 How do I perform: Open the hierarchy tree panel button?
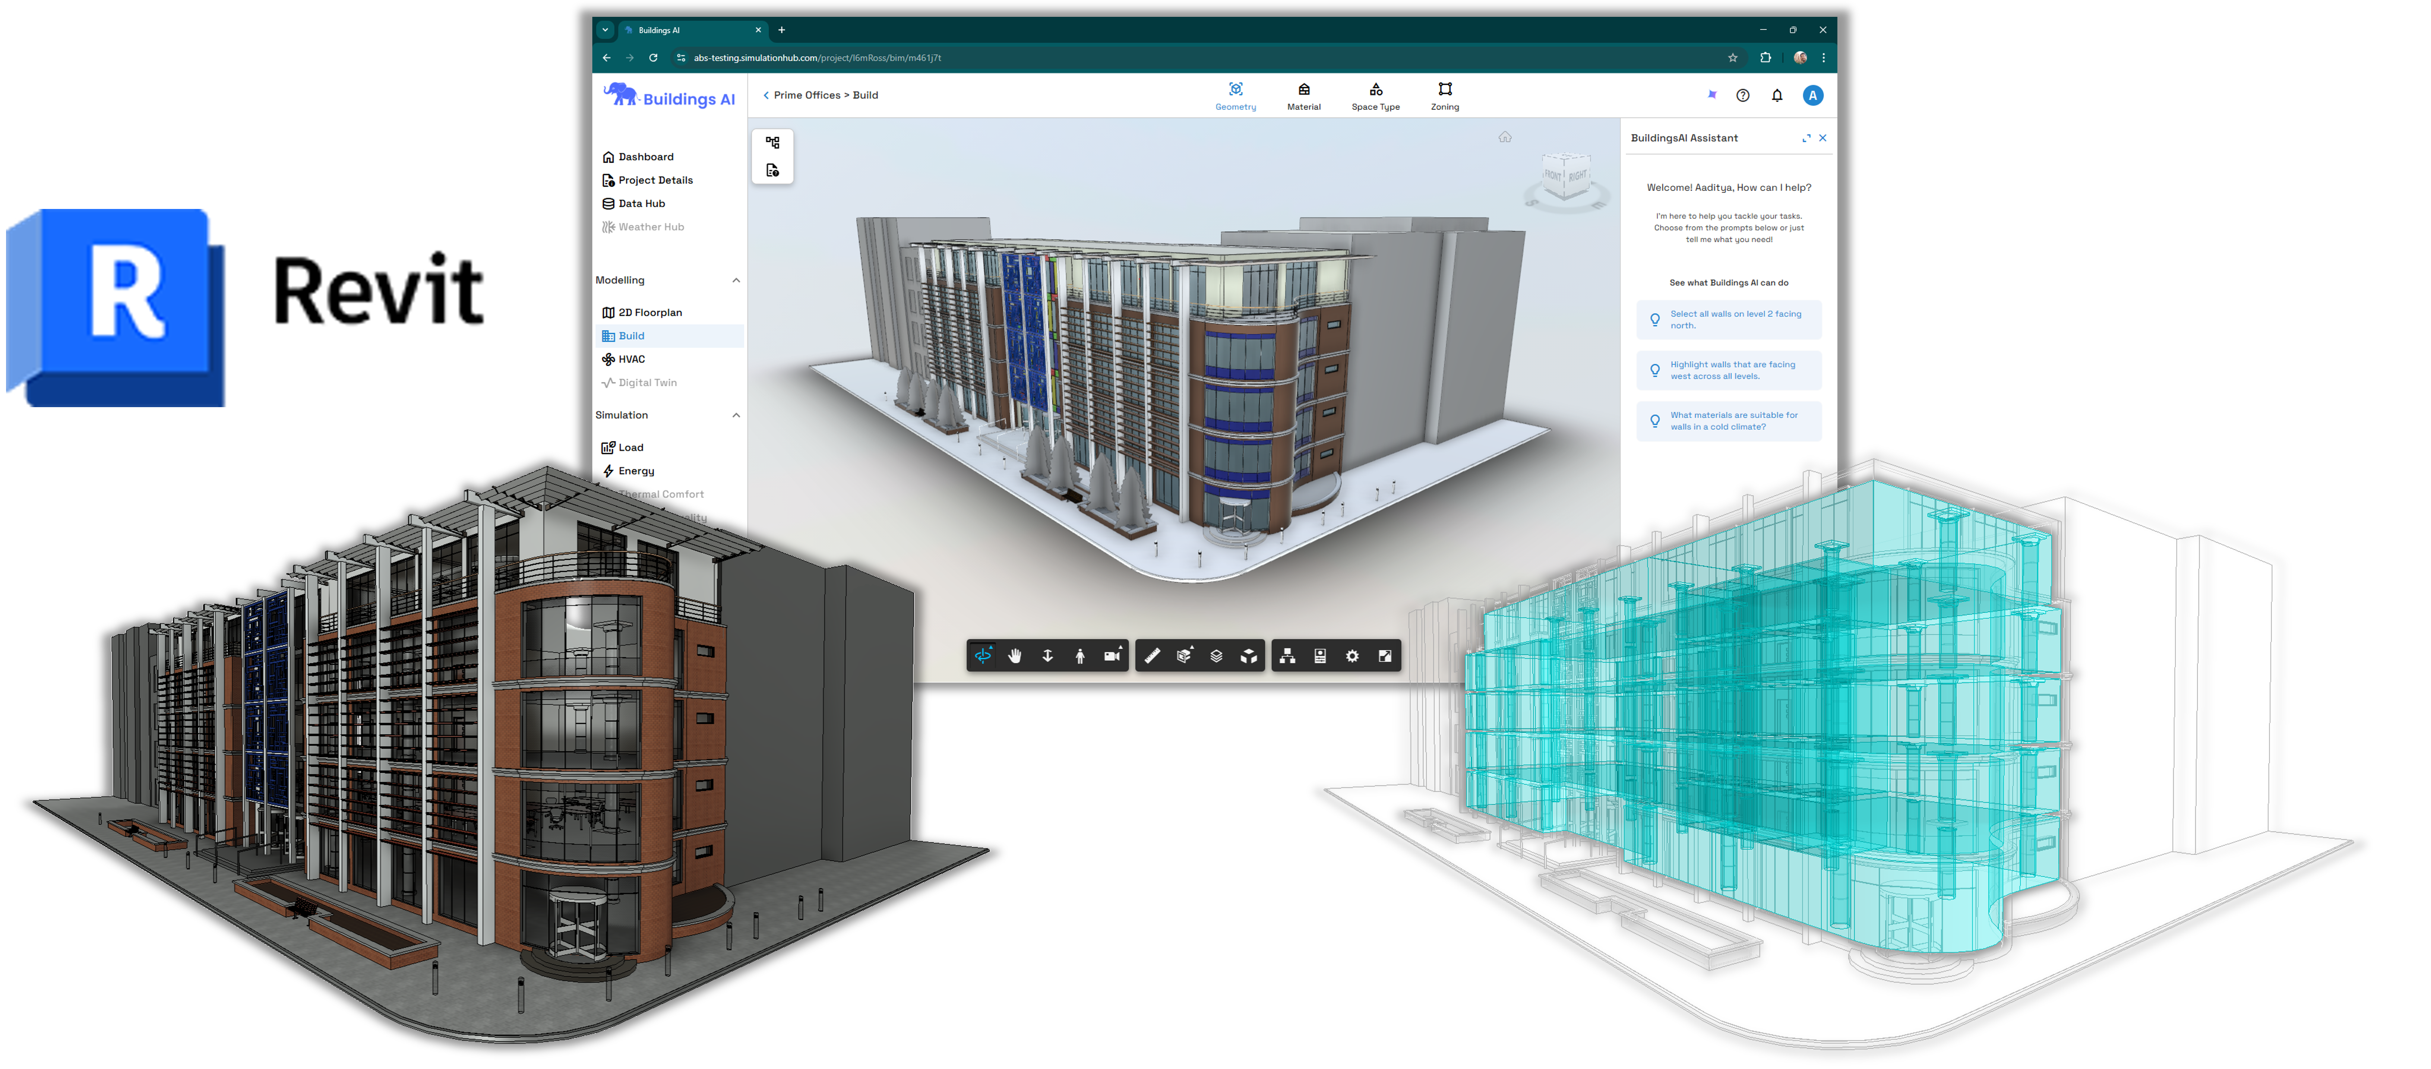tap(773, 142)
